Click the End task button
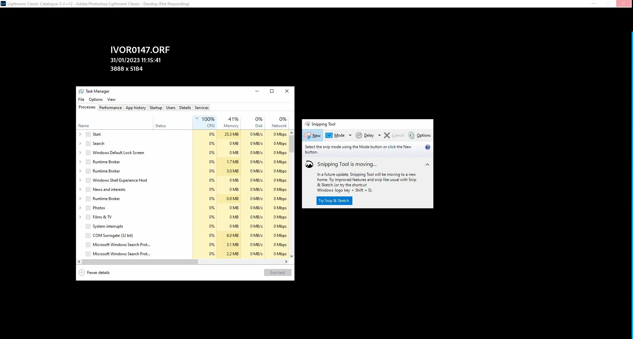This screenshot has height=339, width=633. (x=278, y=273)
